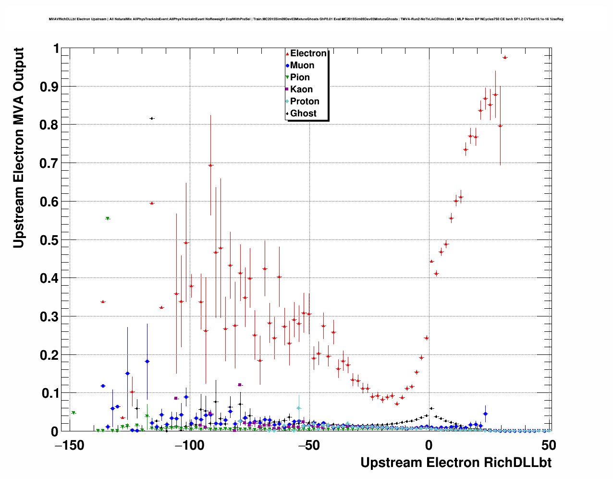Click the isolated green Pion point near 0.55

coord(108,218)
